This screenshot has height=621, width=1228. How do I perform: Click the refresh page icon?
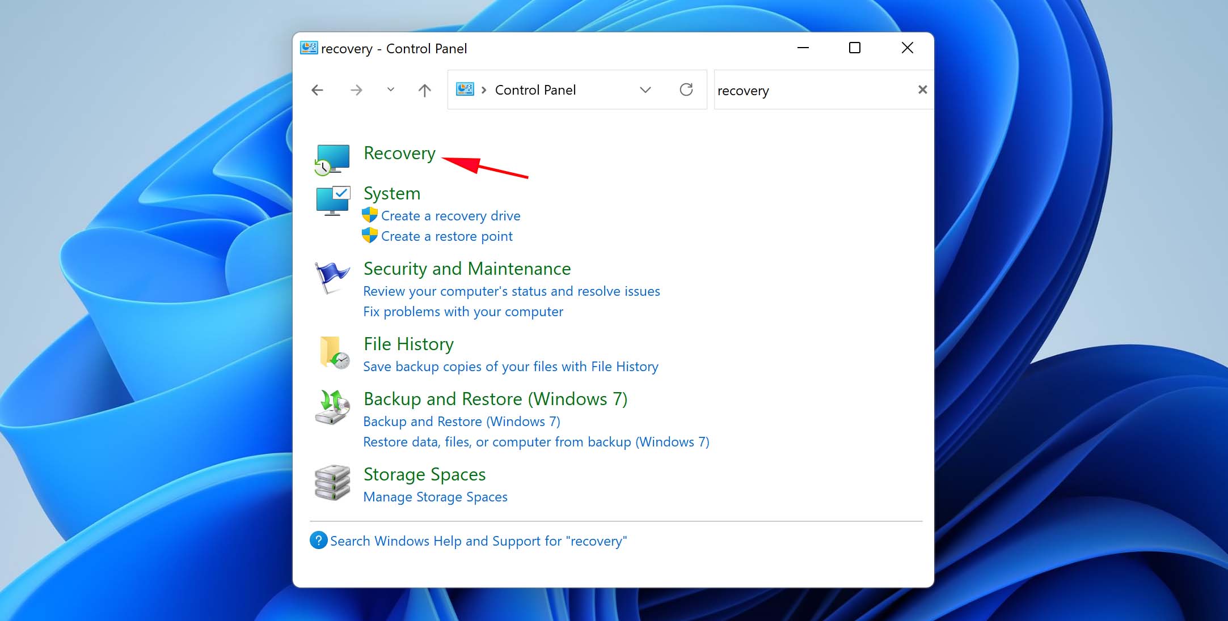[x=685, y=90]
